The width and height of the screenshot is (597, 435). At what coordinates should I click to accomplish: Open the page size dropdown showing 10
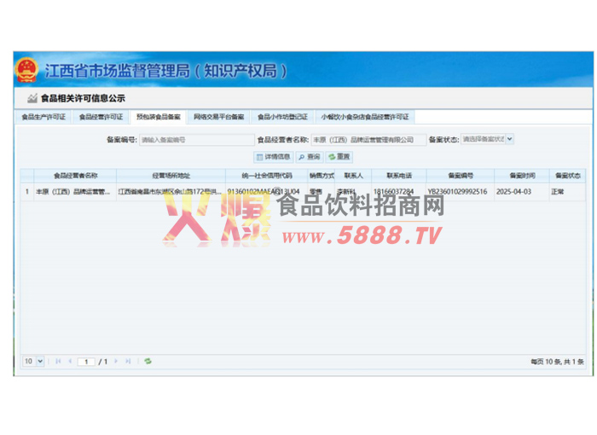(32, 362)
